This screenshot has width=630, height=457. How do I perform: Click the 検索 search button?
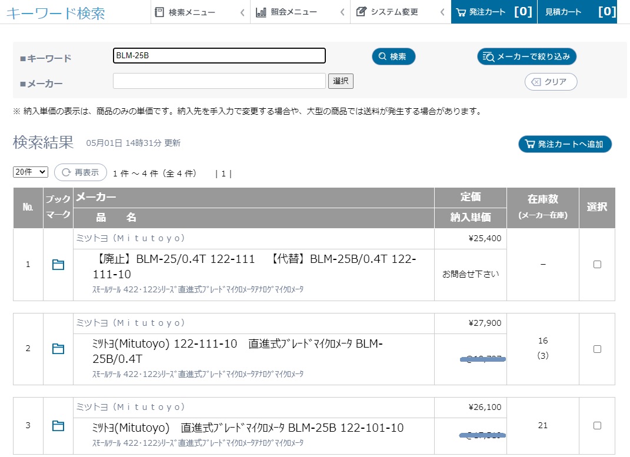pyautogui.click(x=394, y=56)
